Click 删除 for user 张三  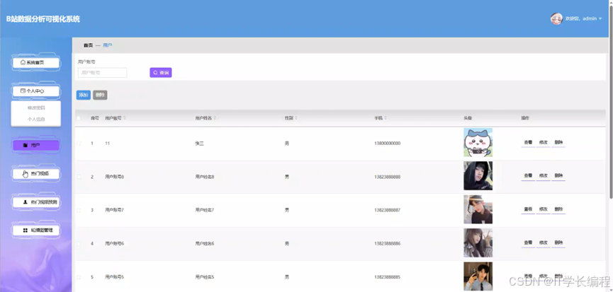coord(558,143)
